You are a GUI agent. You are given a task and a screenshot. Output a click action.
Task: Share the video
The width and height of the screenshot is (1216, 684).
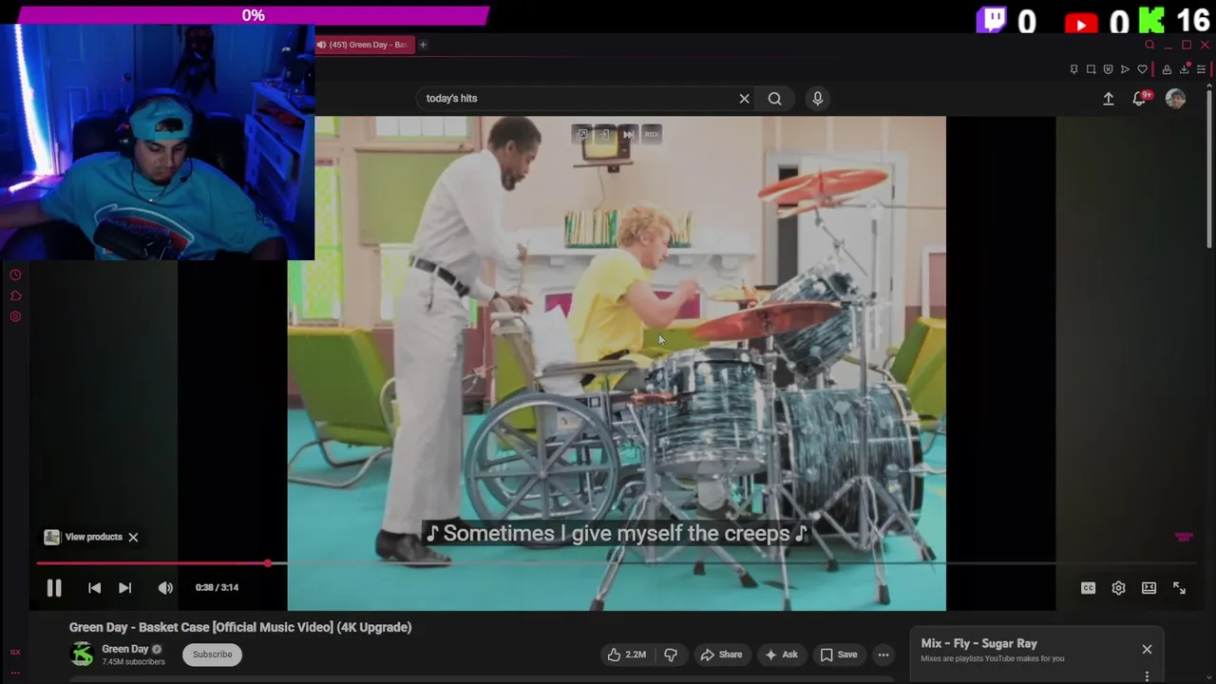[x=721, y=655]
